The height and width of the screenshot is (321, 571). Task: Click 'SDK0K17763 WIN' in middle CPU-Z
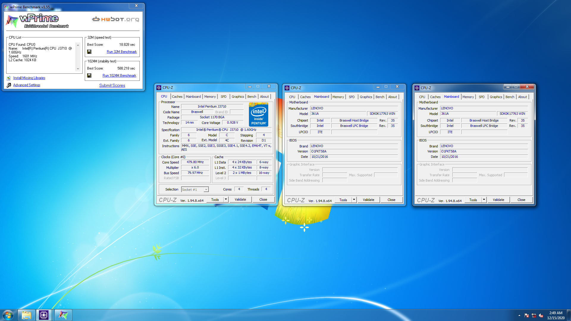point(382,114)
